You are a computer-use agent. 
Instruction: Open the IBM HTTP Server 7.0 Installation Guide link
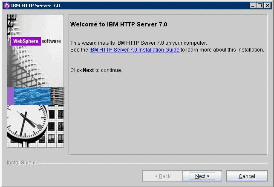click(x=134, y=50)
